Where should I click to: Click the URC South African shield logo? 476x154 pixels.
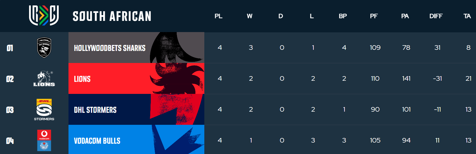(44, 15)
